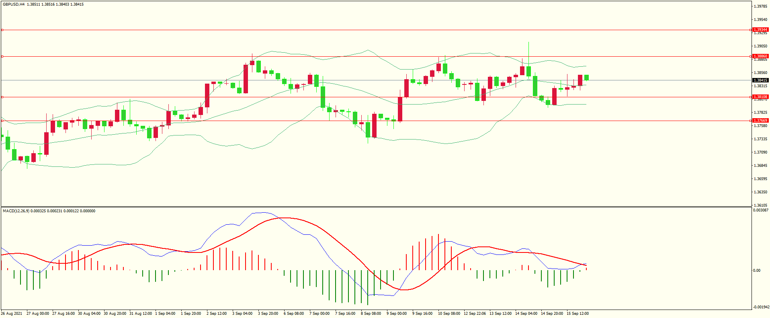The height and width of the screenshot is (318, 770).
Task: Click the 27 Aug 16:00 time label
Action: click(x=63, y=314)
